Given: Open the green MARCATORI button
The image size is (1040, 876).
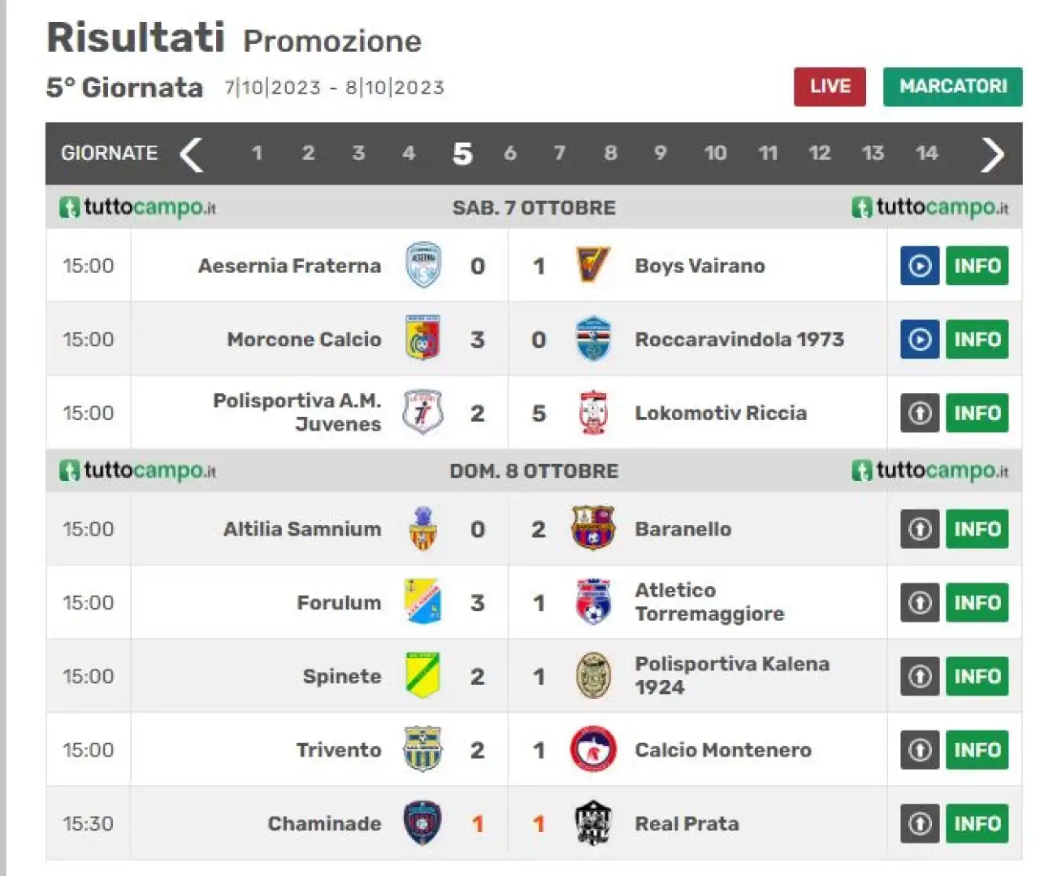Looking at the screenshot, I should point(952,86).
